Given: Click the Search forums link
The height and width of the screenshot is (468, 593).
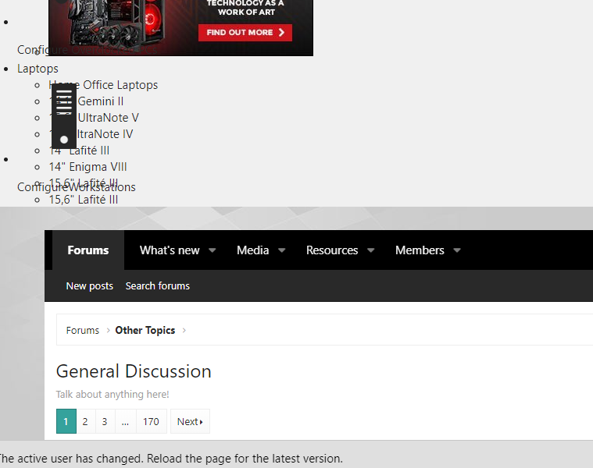Looking at the screenshot, I should point(158,286).
